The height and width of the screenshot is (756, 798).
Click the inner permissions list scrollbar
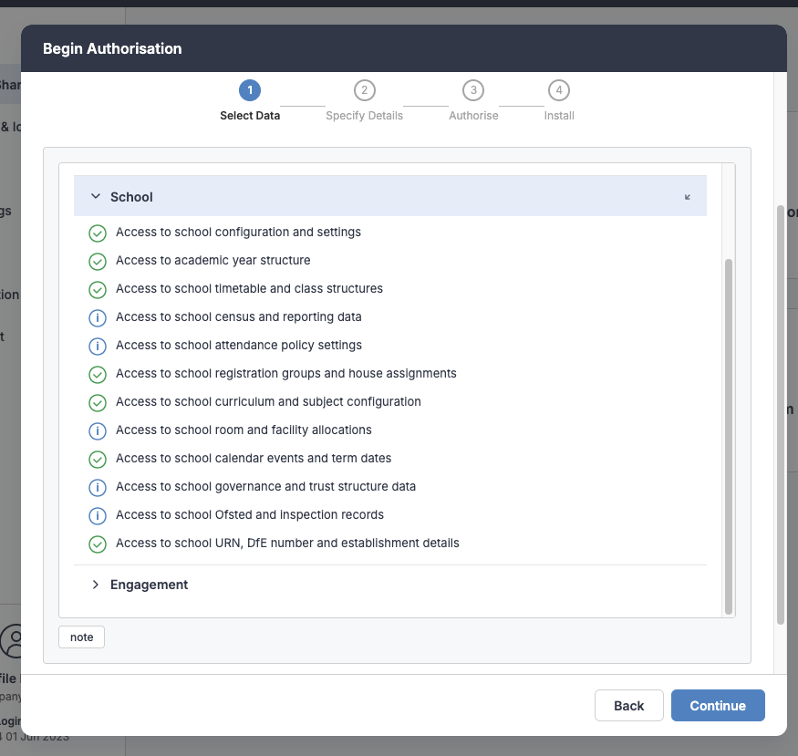pos(729,437)
